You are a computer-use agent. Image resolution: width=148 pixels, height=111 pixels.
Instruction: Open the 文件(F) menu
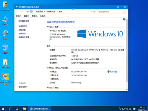point(19,16)
